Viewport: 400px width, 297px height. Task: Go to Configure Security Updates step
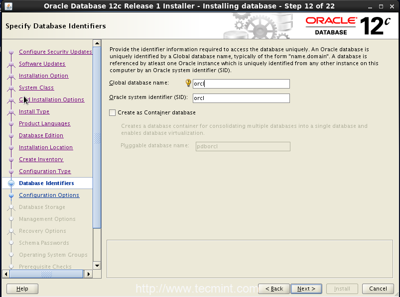(55, 52)
